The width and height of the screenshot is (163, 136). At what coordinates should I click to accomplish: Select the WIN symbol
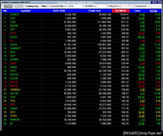pyautogui.click(x=12, y=52)
